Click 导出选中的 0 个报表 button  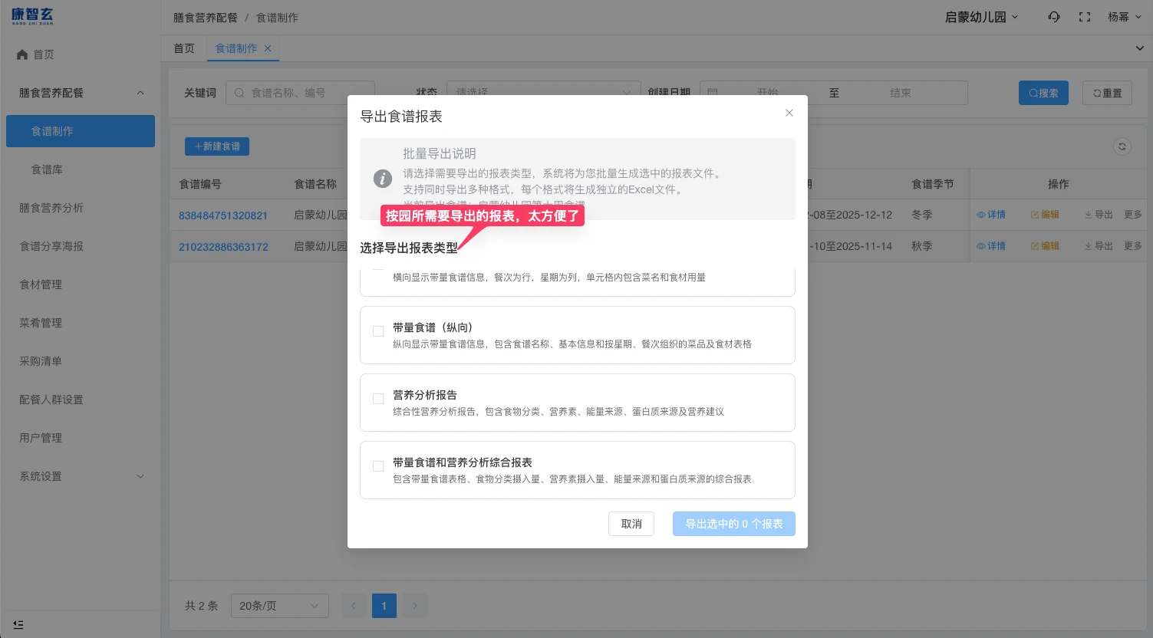733,524
